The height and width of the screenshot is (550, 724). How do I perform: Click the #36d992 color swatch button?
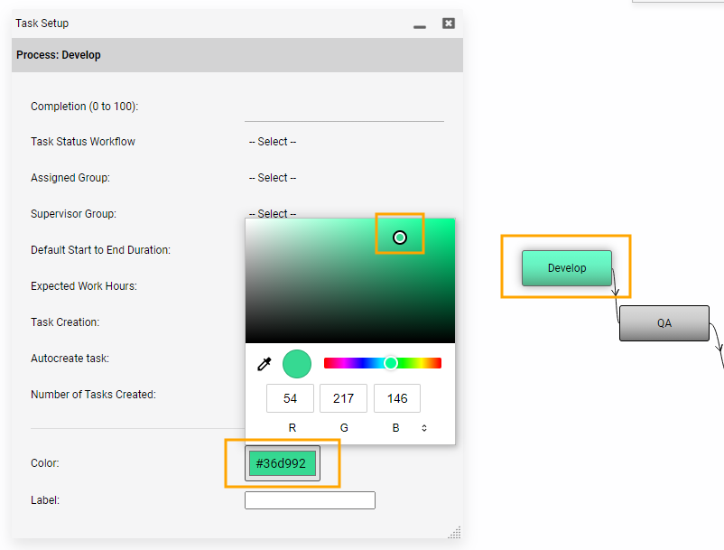pos(283,463)
